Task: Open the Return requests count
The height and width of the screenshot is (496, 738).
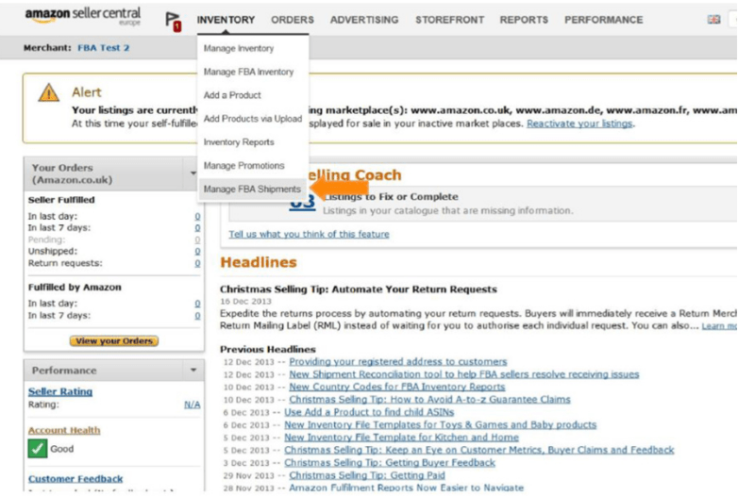Action: click(197, 263)
